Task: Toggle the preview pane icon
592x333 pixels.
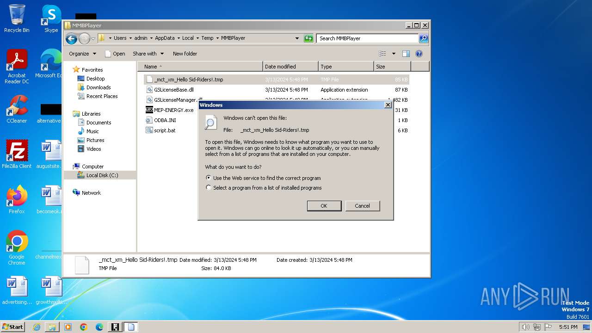Action: click(406, 54)
